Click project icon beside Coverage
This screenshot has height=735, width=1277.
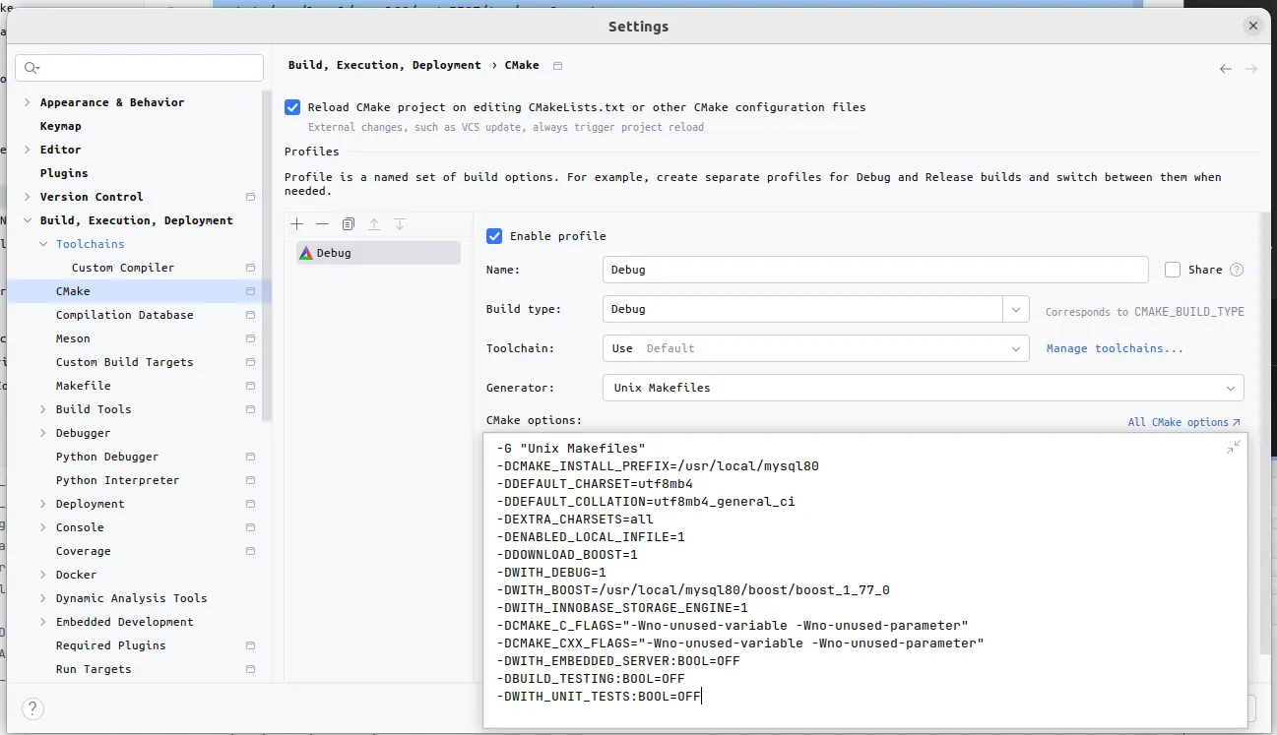click(250, 551)
